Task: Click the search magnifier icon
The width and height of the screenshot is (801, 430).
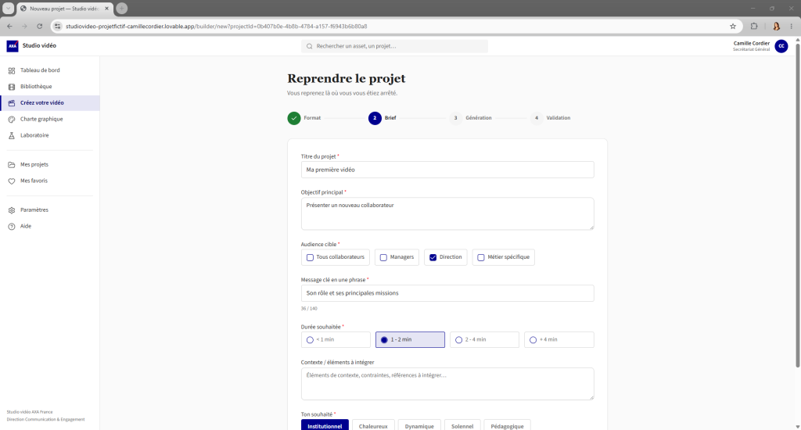Action: coord(310,46)
